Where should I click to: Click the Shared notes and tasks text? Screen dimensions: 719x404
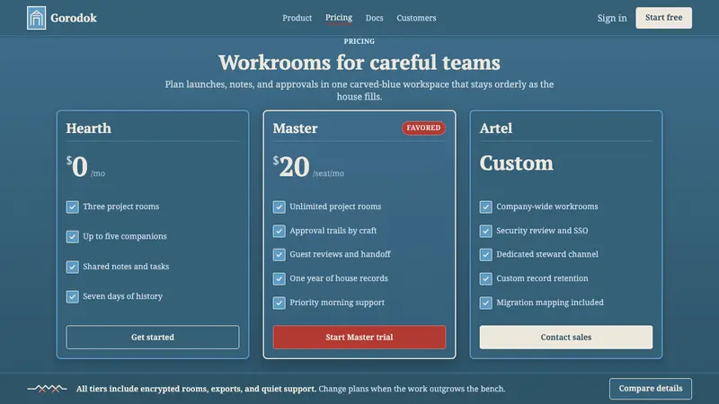pos(126,267)
